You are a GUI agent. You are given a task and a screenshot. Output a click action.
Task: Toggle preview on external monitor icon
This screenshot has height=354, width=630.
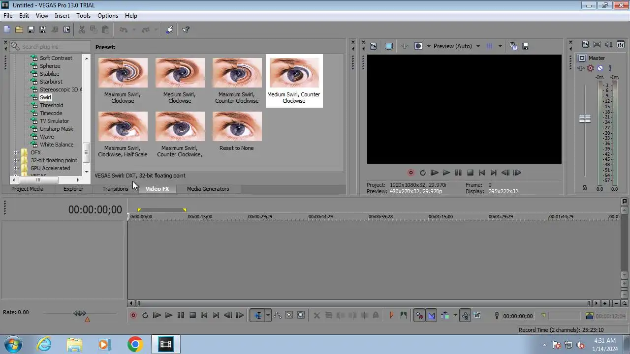pyautogui.click(x=389, y=46)
